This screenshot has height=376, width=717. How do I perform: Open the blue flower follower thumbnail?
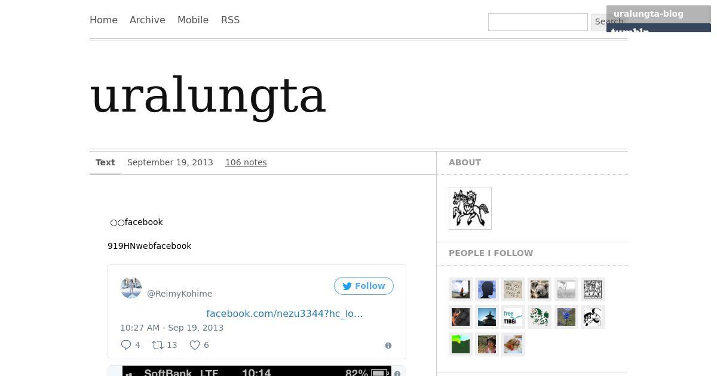[566, 317]
